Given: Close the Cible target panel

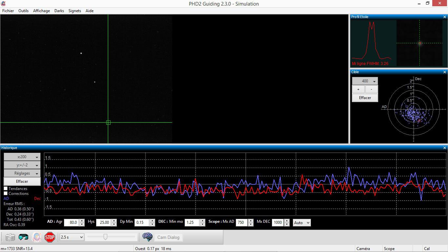Looking at the screenshot, I should pos(445,72).
